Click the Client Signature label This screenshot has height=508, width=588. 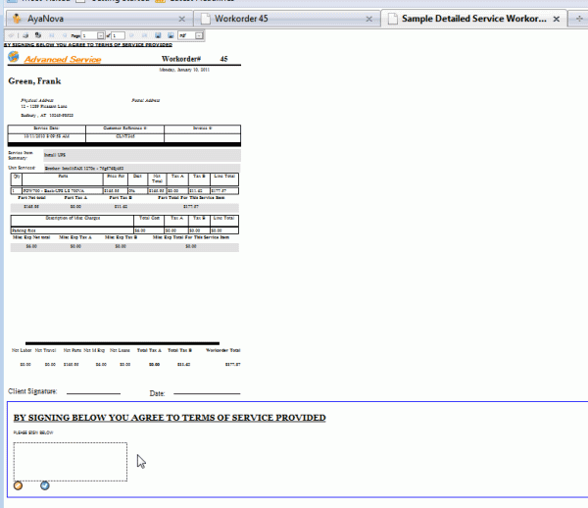click(32, 391)
